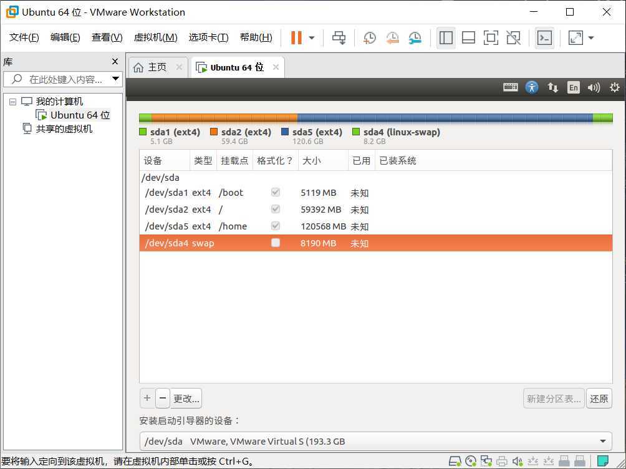
Task: Open the dropdown arrow next to pause
Action: pyautogui.click(x=312, y=38)
